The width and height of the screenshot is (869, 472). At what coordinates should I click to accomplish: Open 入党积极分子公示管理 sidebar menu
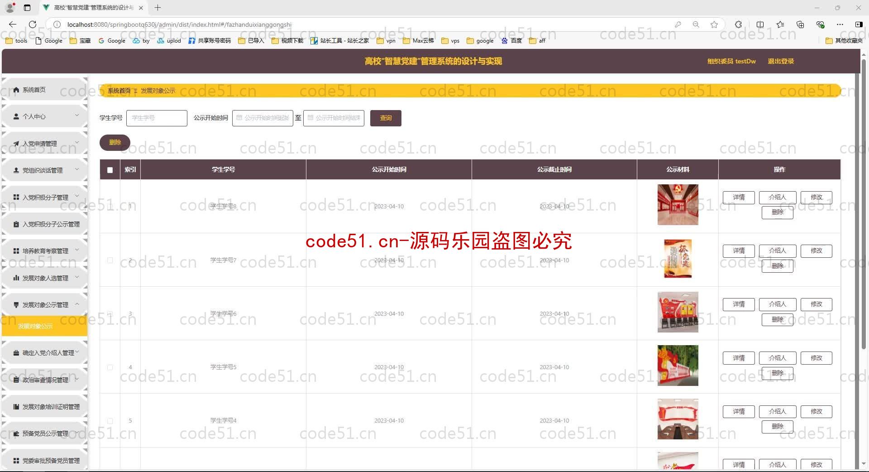(x=44, y=224)
